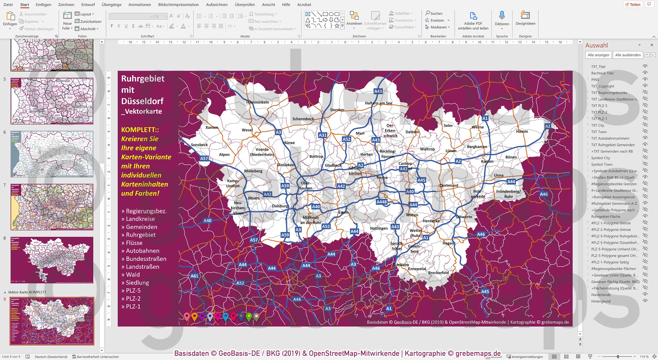
Task: Open the Übergänge ribbon tab
Action: coord(111,4)
